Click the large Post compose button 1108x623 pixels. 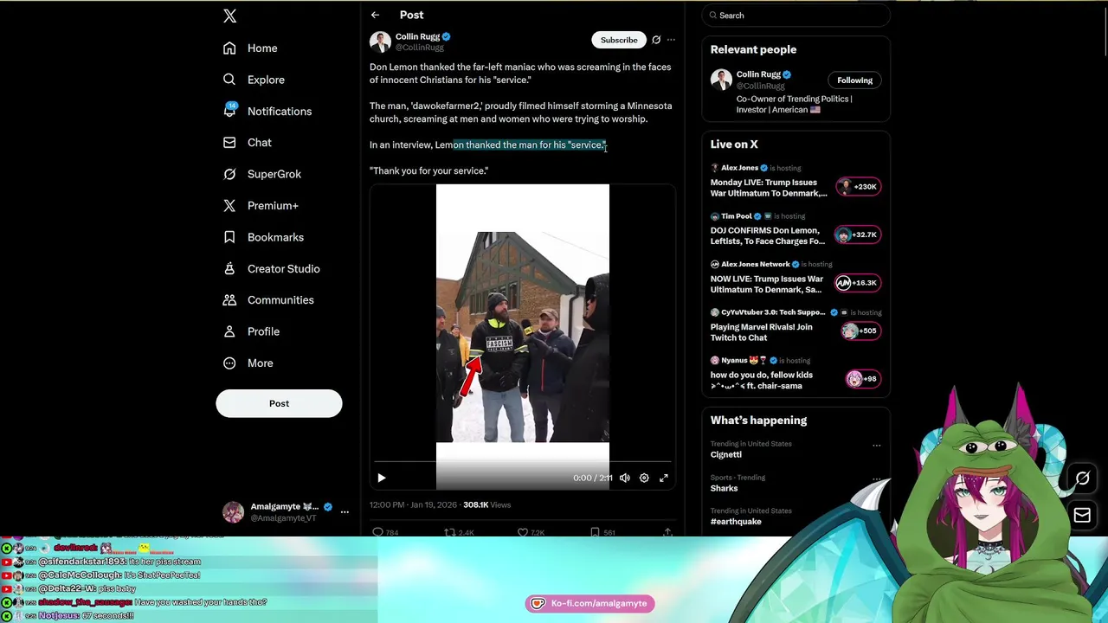coord(279,403)
